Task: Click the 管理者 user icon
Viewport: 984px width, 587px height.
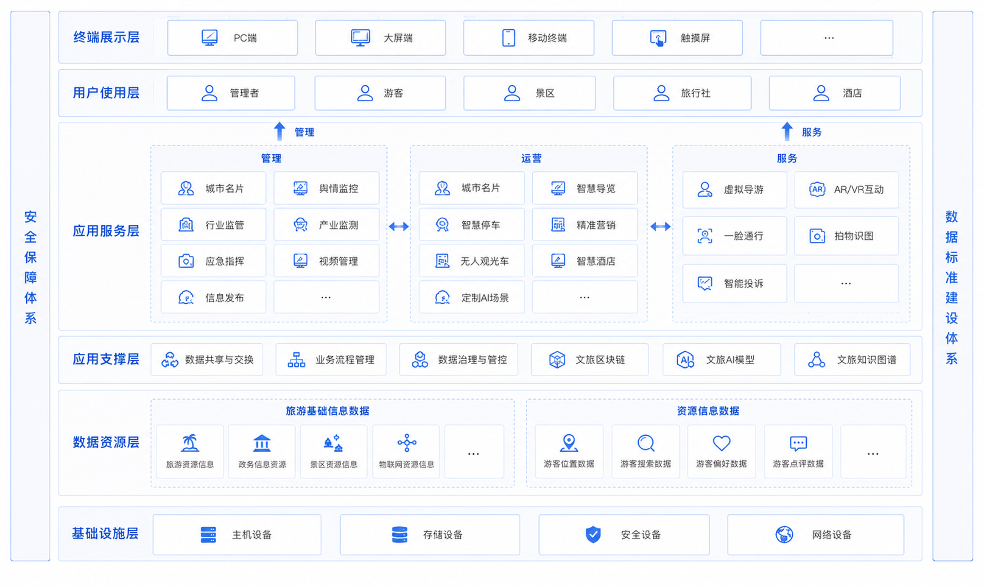Action: coord(209,93)
